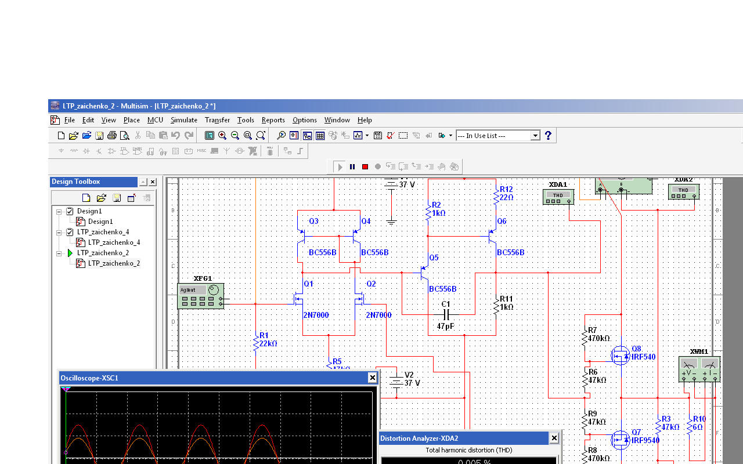This screenshot has width=743, height=464.
Task: Open the In Use List combo box
Action: pyautogui.click(x=498, y=136)
